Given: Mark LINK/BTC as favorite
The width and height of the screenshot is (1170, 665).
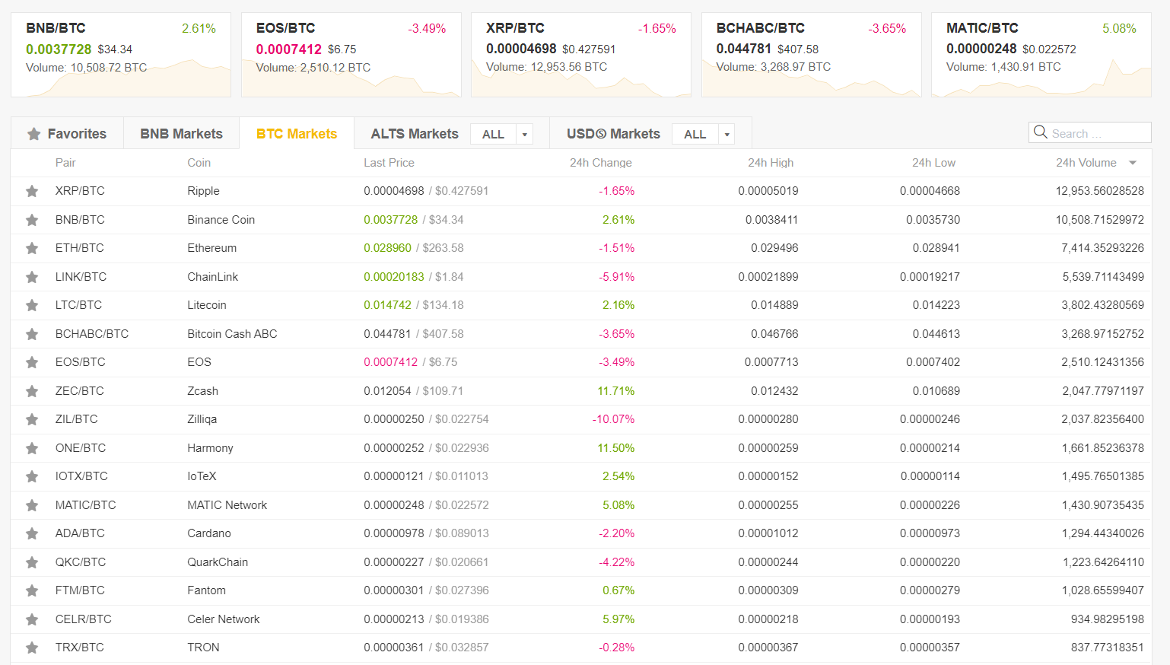Looking at the screenshot, I should (32, 277).
